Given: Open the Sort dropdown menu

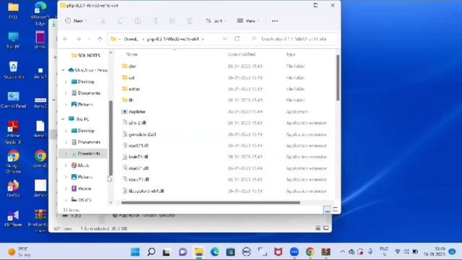Looking at the screenshot, I should point(217,21).
